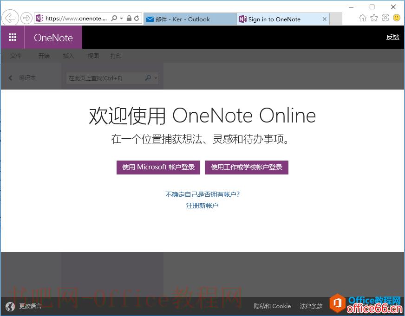
Task: Click the 更改语言 change language link
Action: (30, 306)
